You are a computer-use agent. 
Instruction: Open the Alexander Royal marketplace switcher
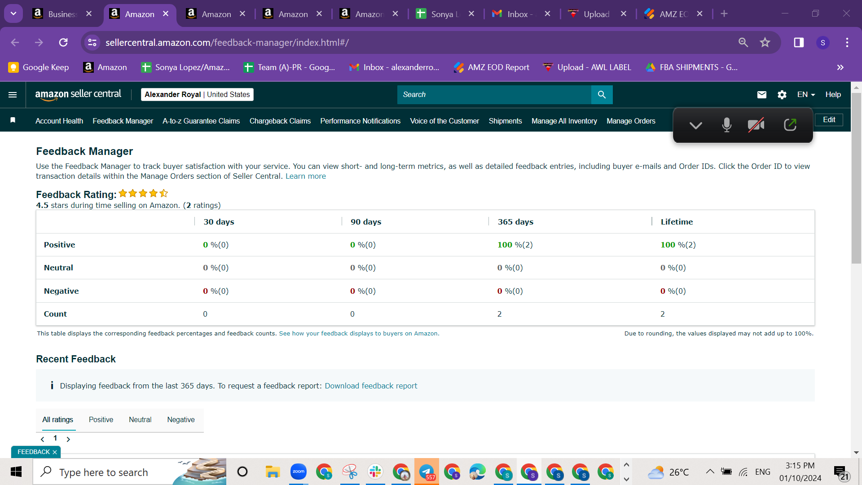point(197,94)
